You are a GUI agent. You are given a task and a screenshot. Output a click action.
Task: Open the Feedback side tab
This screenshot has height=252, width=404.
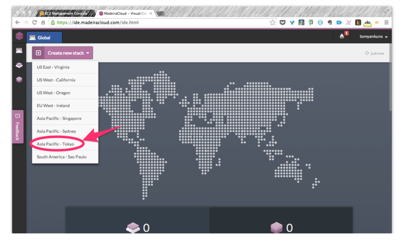point(18,127)
